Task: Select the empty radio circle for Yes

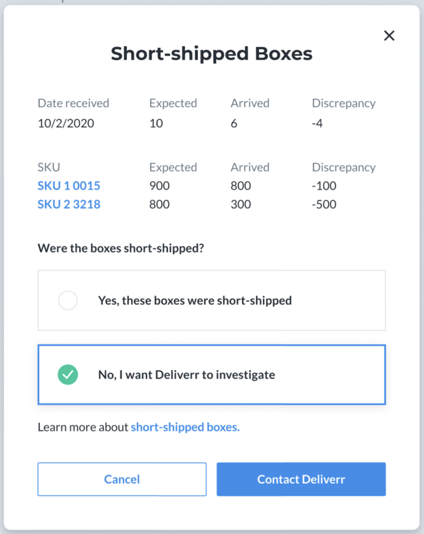Action: pyautogui.click(x=68, y=300)
